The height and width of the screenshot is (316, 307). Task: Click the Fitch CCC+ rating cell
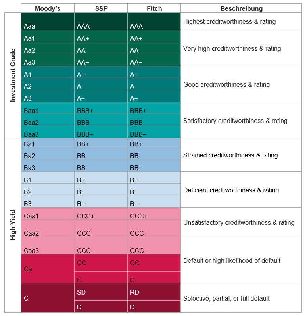(154, 216)
